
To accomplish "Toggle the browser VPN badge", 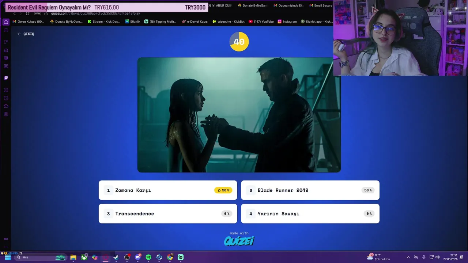I will [37, 14].
